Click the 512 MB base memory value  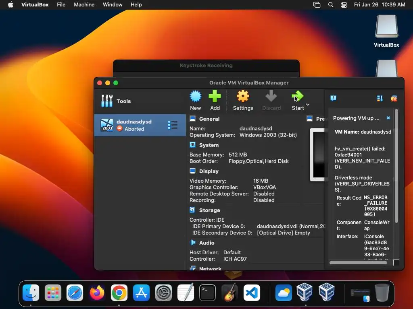238,155
